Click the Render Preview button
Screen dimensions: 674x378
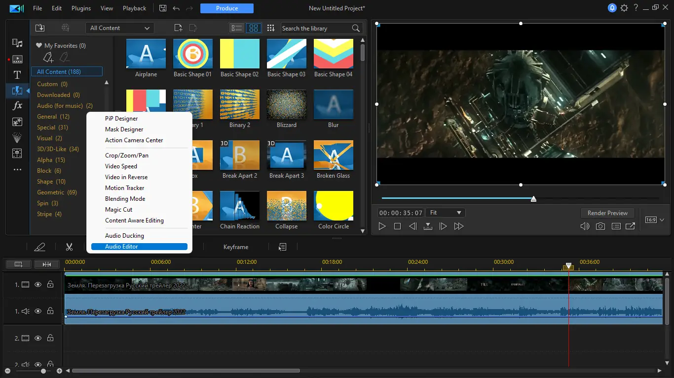pyautogui.click(x=607, y=213)
